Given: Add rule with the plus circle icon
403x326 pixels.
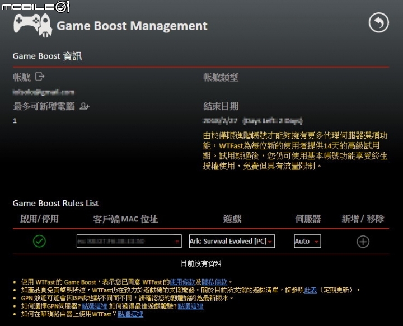Looking at the screenshot, I should click(x=363, y=242).
